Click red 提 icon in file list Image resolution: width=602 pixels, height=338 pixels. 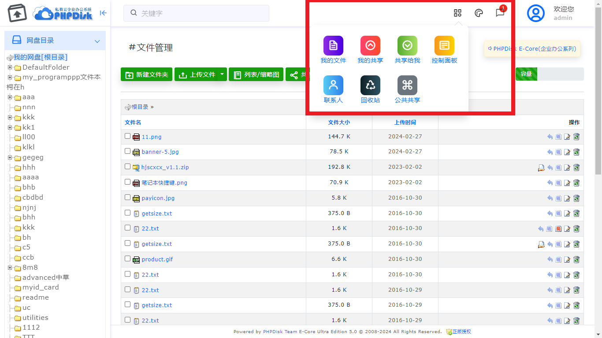[x=558, y=229]
